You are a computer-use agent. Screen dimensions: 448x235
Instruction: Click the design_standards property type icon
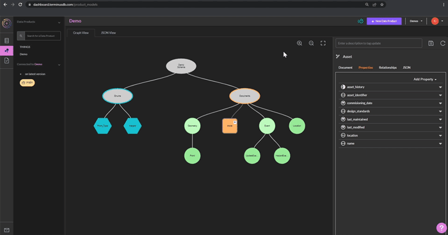343,111
